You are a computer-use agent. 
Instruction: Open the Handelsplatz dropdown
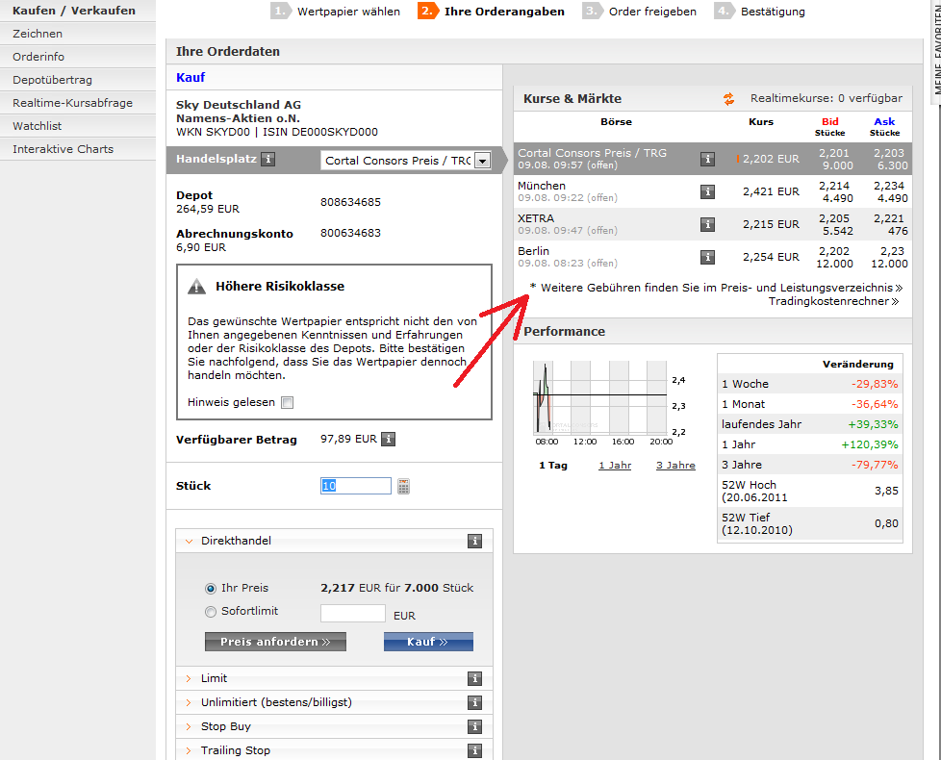pos(482,161)
